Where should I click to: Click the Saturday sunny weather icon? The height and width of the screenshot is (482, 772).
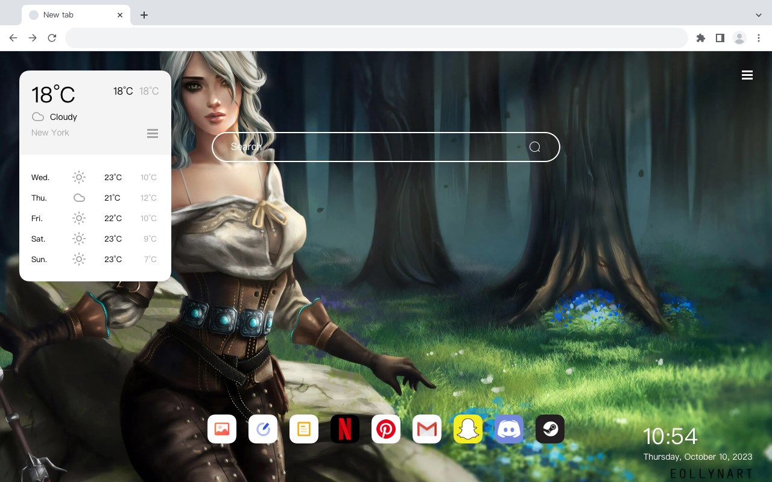coord(79,239)
